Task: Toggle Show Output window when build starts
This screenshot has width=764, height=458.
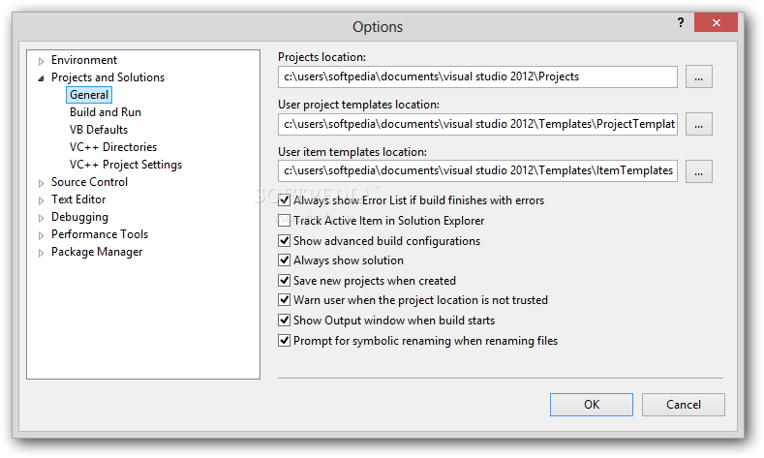Action: coord(284,321)
